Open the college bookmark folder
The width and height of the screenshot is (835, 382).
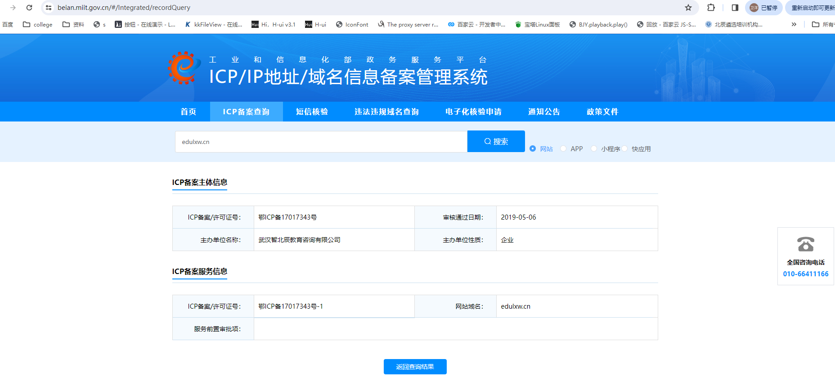click(38, 25)
